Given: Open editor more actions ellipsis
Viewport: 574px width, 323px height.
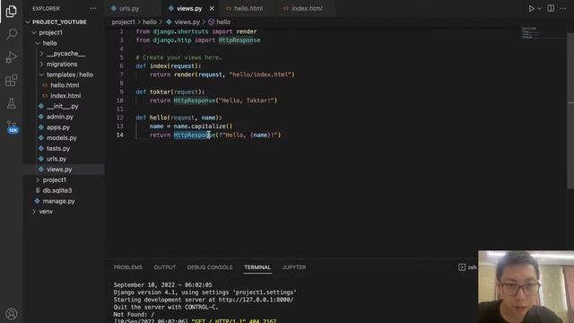Looking at the screenshot, I should 563,8.
